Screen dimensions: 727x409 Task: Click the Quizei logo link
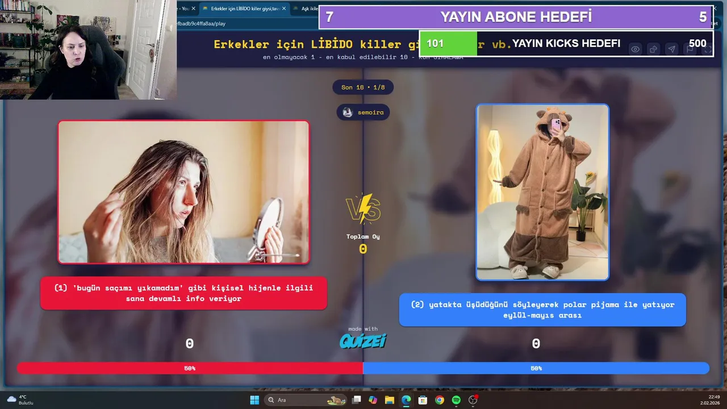point(363,340)
